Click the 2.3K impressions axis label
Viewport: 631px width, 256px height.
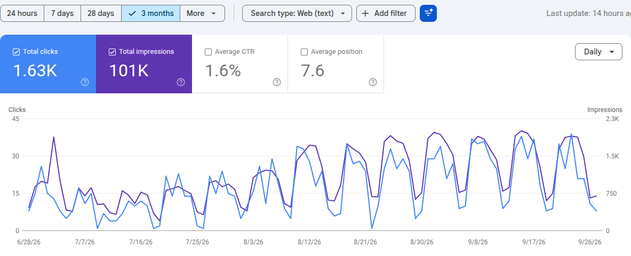612,119
